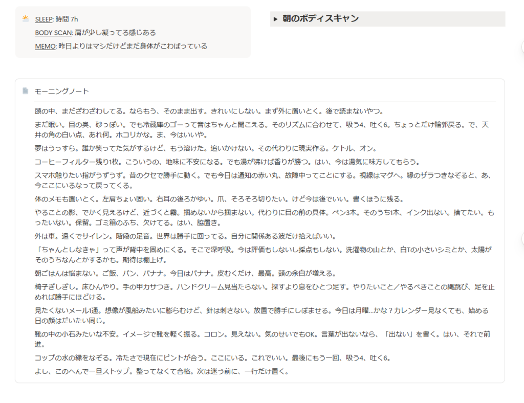
Task: Click the memo text starting 昨日よりはマシ
Action: pyautogui.click(x=133, y=46)
